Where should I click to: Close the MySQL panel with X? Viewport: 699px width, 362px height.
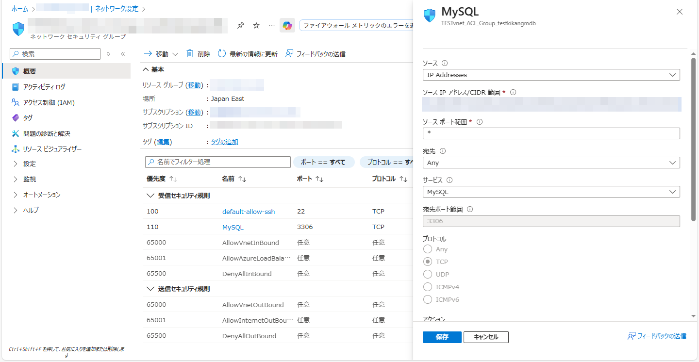coord(680,12)
